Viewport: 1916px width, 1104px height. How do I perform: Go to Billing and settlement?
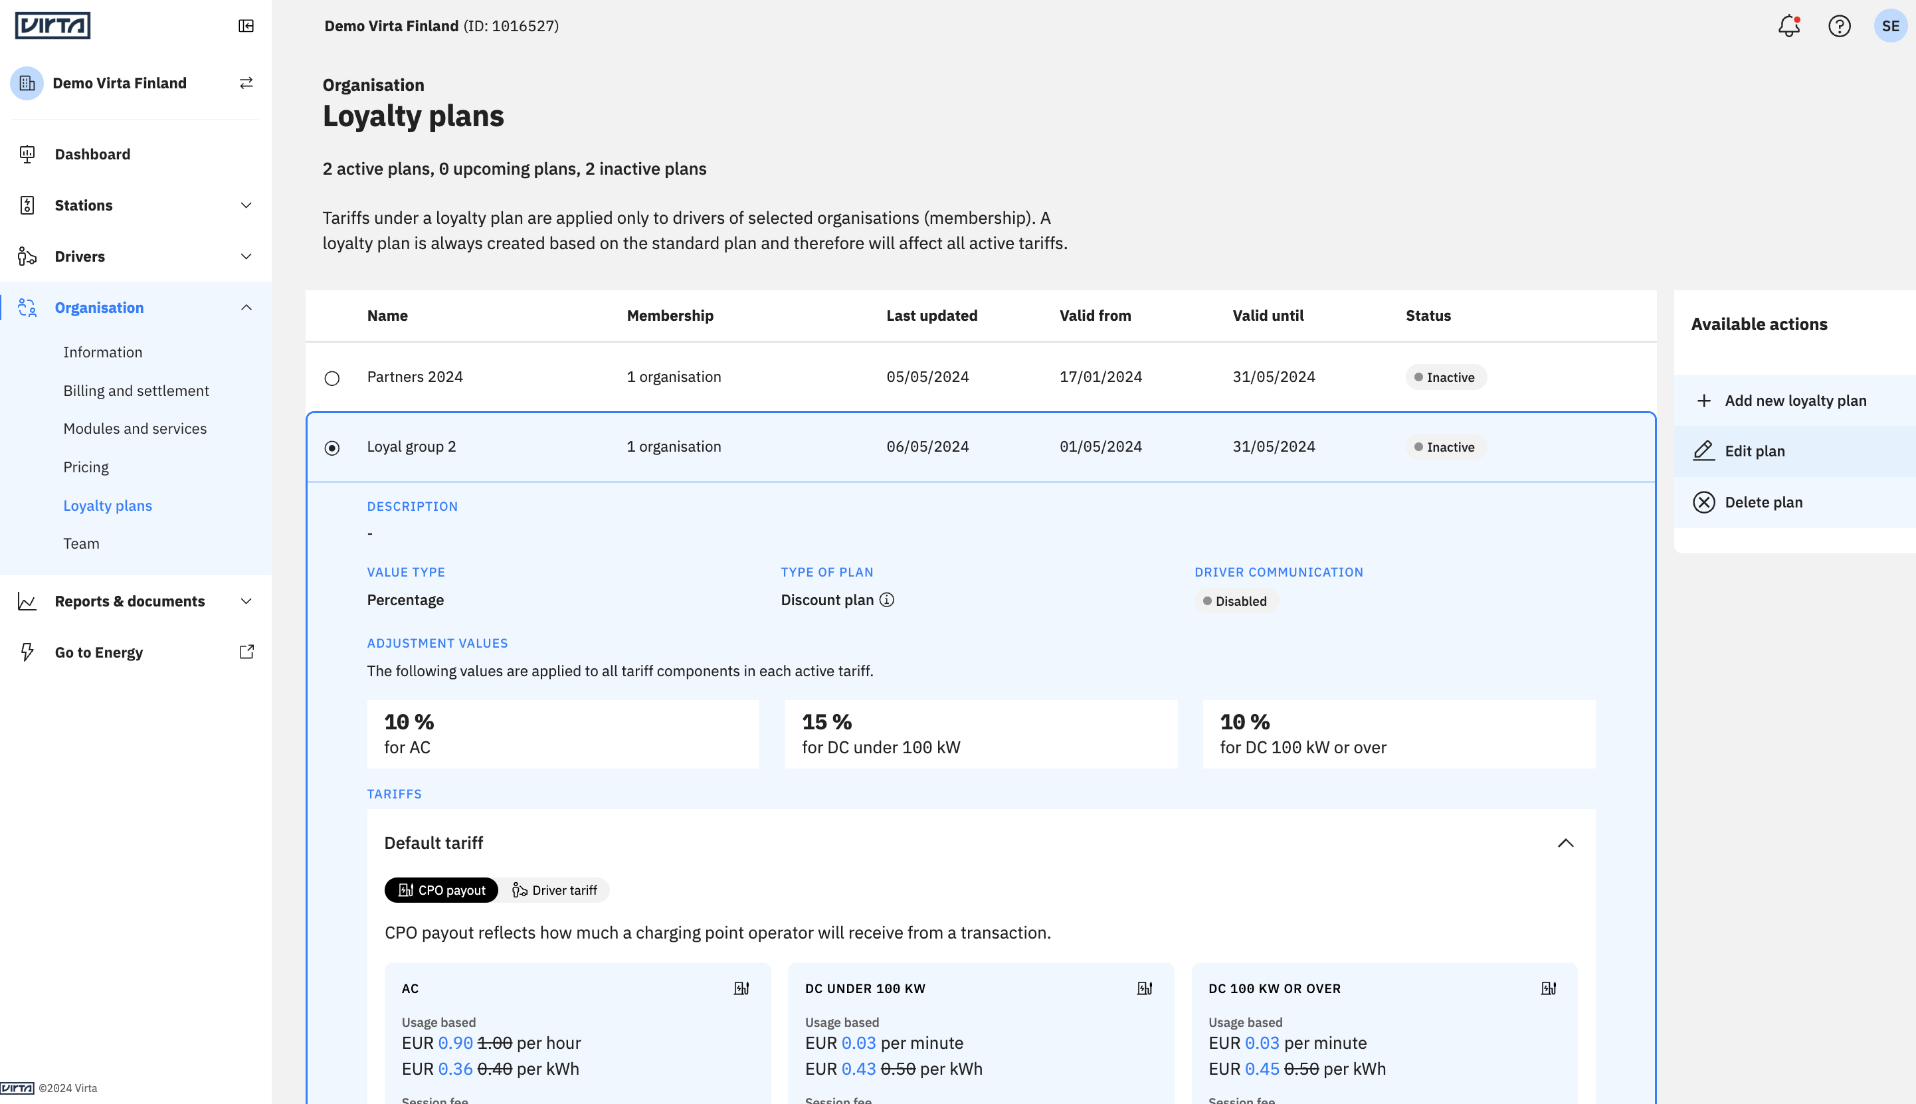136,391
